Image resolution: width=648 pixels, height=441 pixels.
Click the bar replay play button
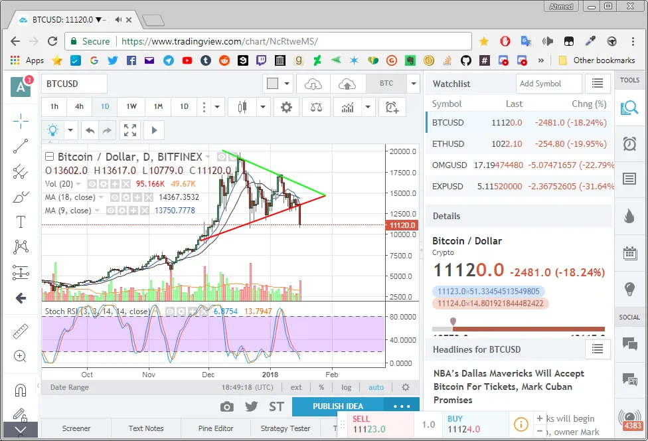[154, 131]
